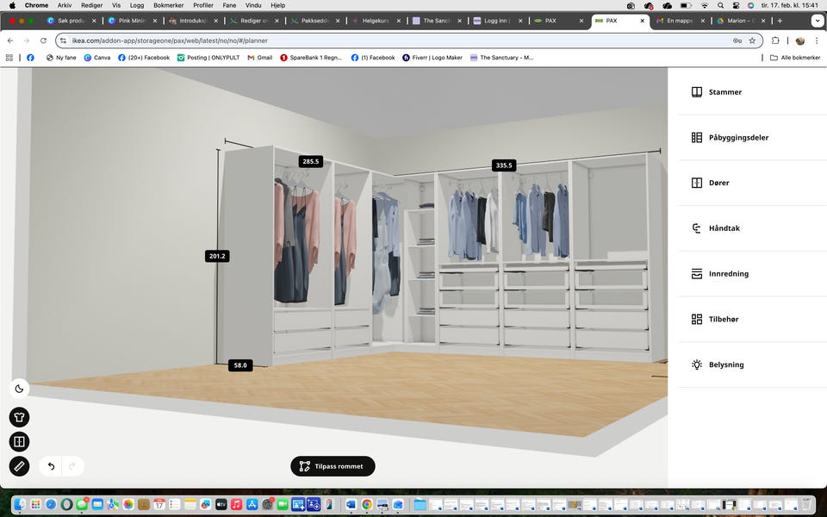
Task: Open Calendar from the dock
Action: (159, 504)
